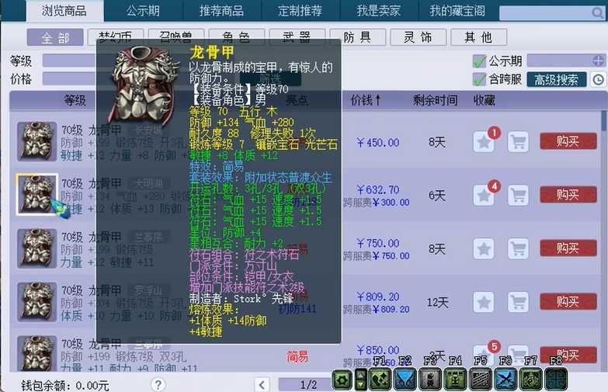Click the F8 green shortcut icon
The height and width of the screenshot is (392, 608).
click(x=531, y=380)
